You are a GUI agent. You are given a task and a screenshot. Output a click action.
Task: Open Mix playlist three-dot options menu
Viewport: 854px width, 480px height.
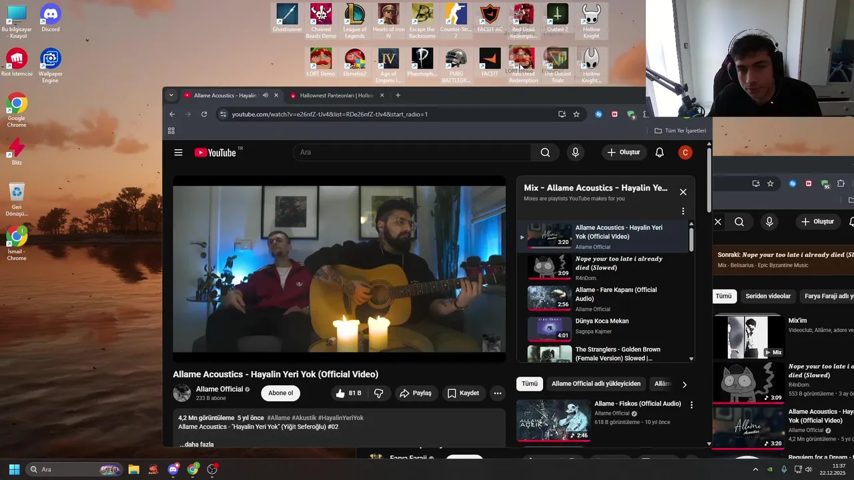pos(683,211)
